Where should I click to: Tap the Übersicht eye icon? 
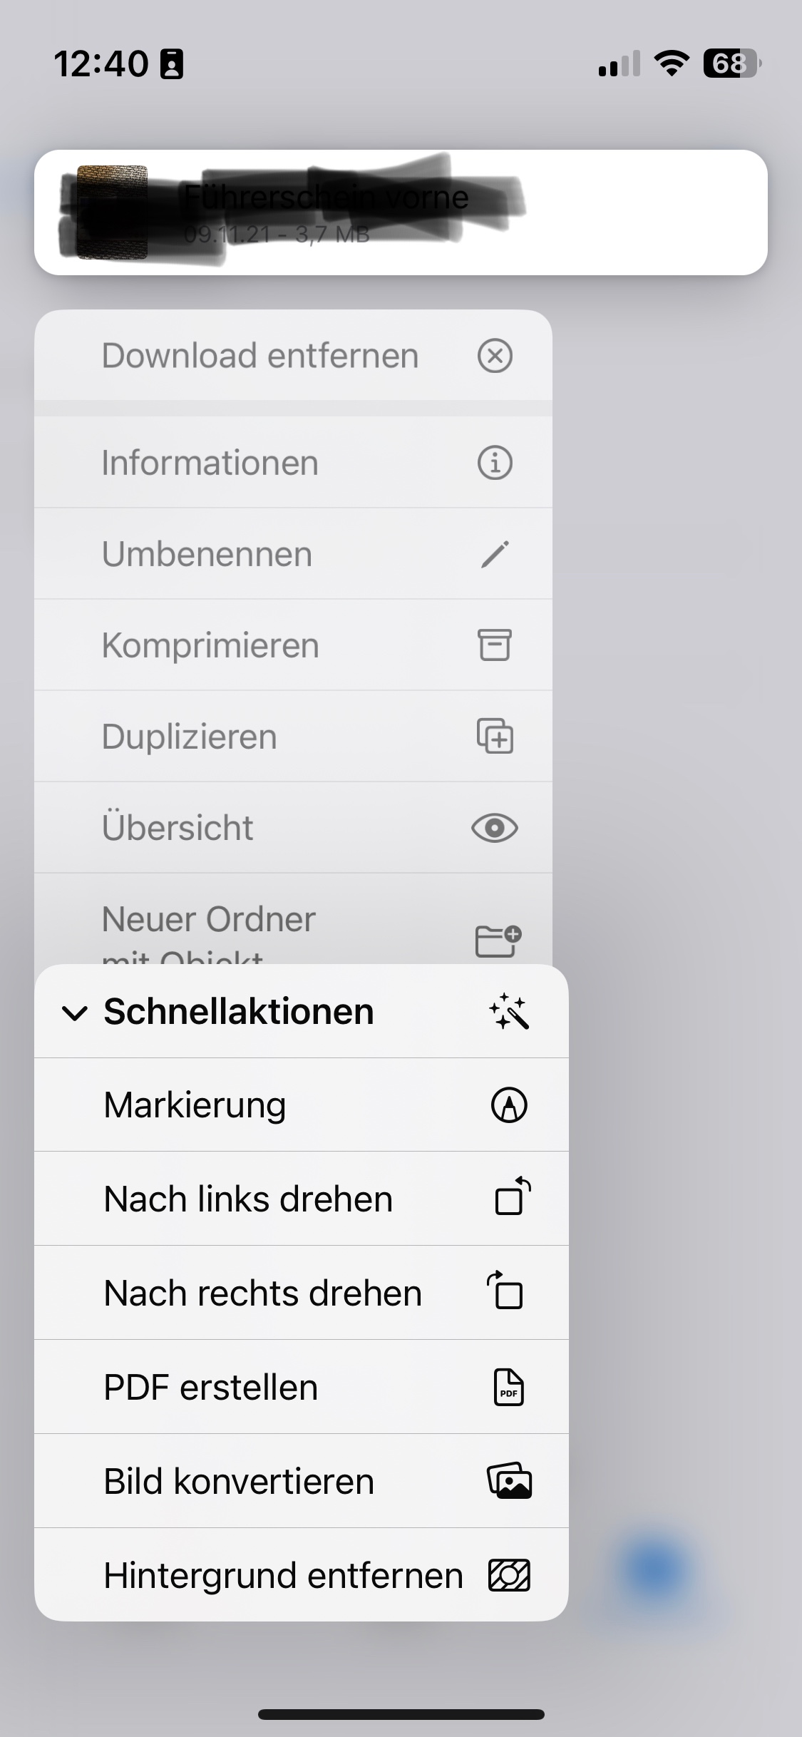[x=495, y=828]
